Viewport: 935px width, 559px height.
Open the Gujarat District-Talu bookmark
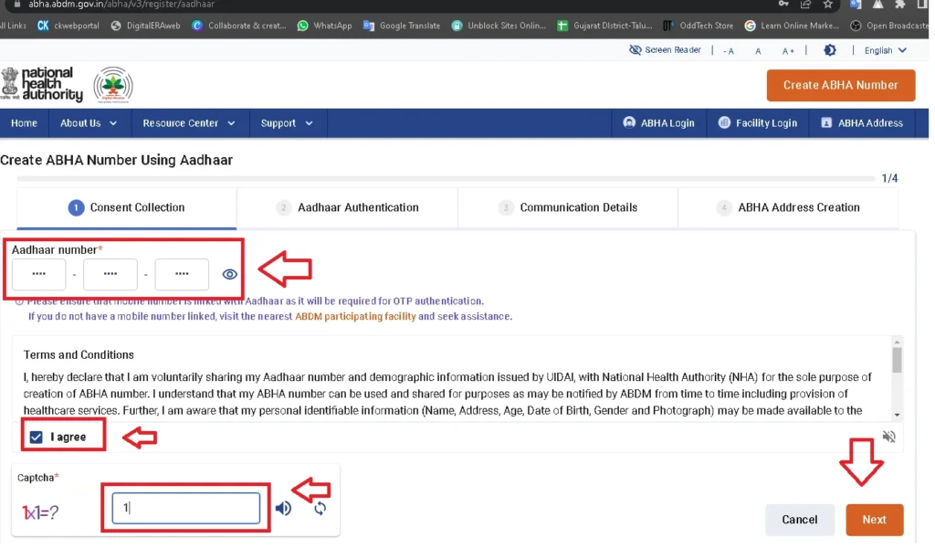pos(604,26)
